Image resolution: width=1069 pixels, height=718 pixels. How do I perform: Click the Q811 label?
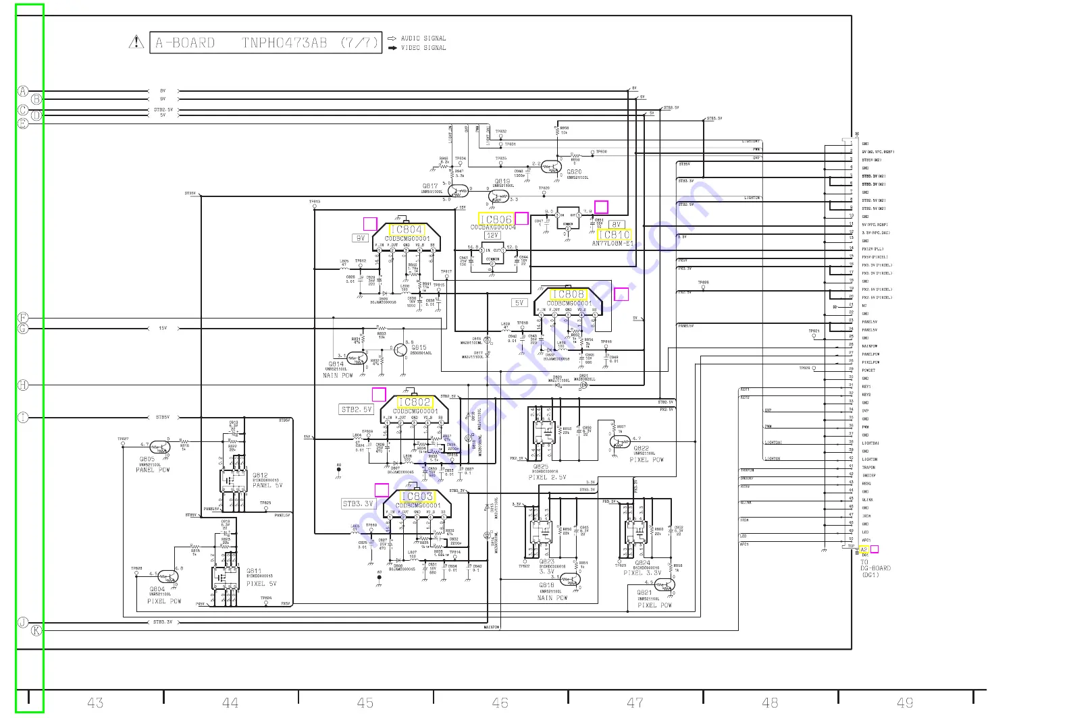pyautogui.click(x=253, y=571)
